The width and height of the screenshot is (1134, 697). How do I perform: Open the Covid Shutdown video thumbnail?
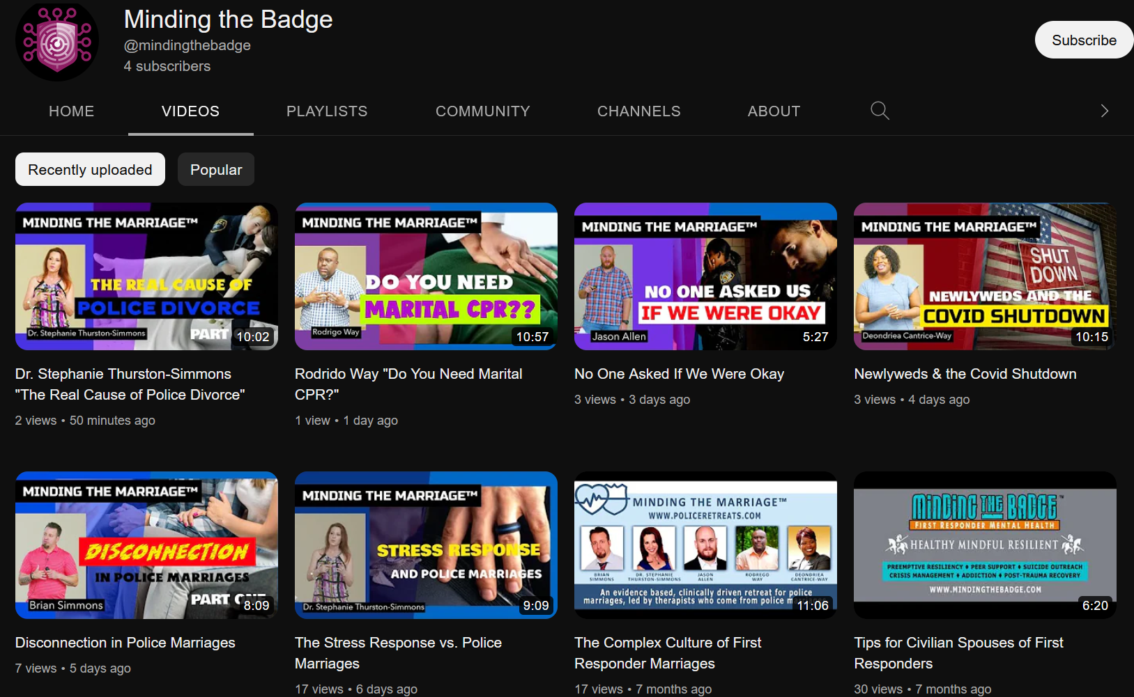(x=985, y=276)
